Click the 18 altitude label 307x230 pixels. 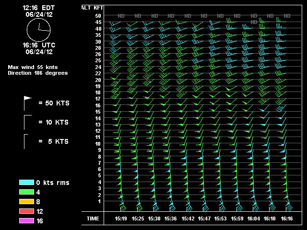(98, 92)
